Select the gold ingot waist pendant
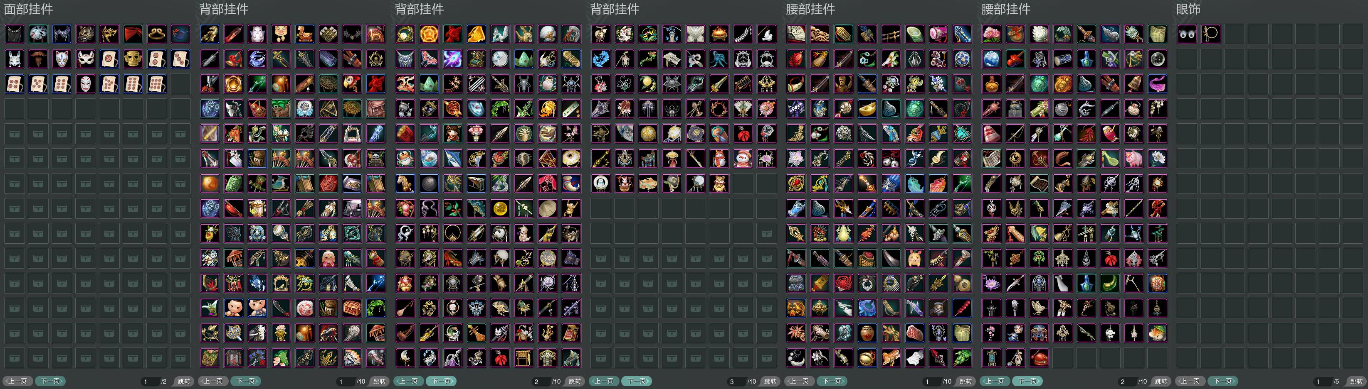Viewport: 1368px width, 389px height. pyautogui.click(x=867, y=109)
